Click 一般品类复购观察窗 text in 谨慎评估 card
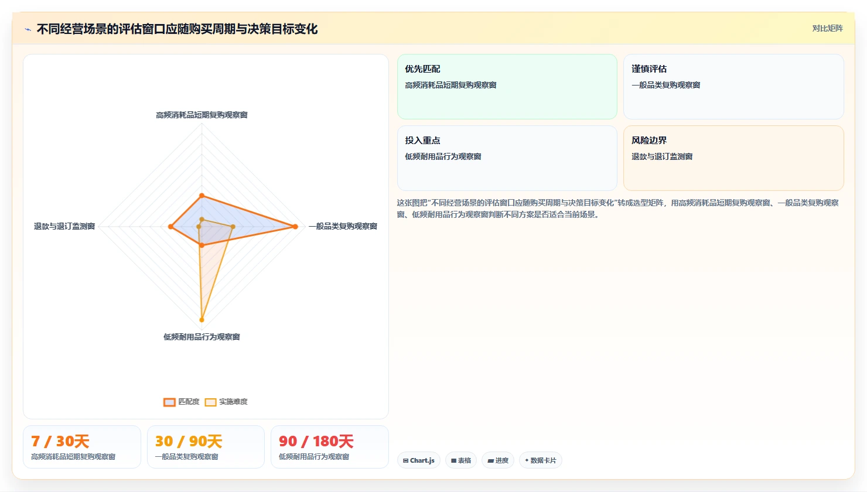This screenshot has height=492, width=867. [x=665, y=85]
